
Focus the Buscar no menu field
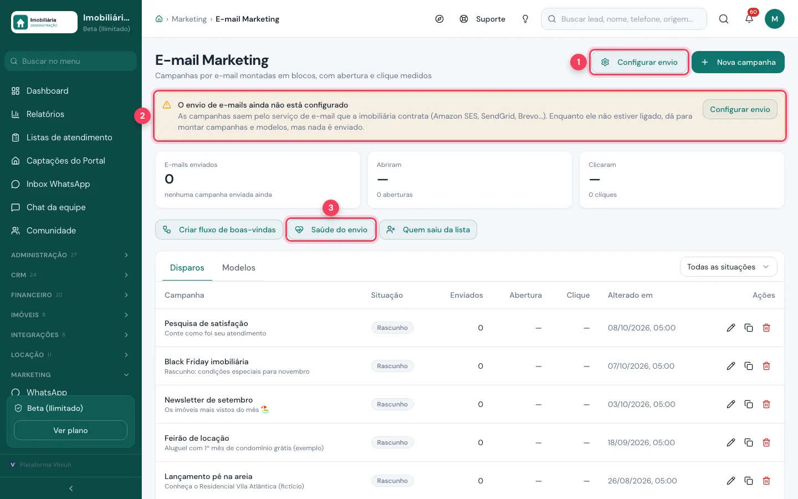pyautogui.click(x=70, y=61)
